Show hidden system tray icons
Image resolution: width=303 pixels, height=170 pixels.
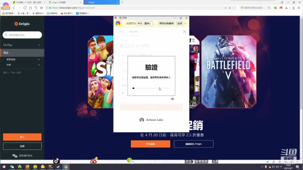coord(262,167)
